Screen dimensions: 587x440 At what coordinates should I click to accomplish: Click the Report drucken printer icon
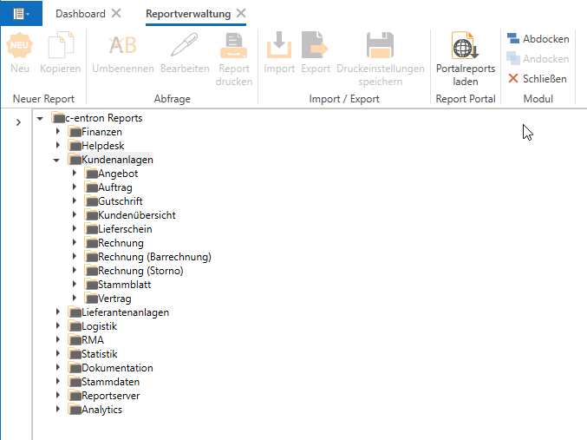point(233,45)
